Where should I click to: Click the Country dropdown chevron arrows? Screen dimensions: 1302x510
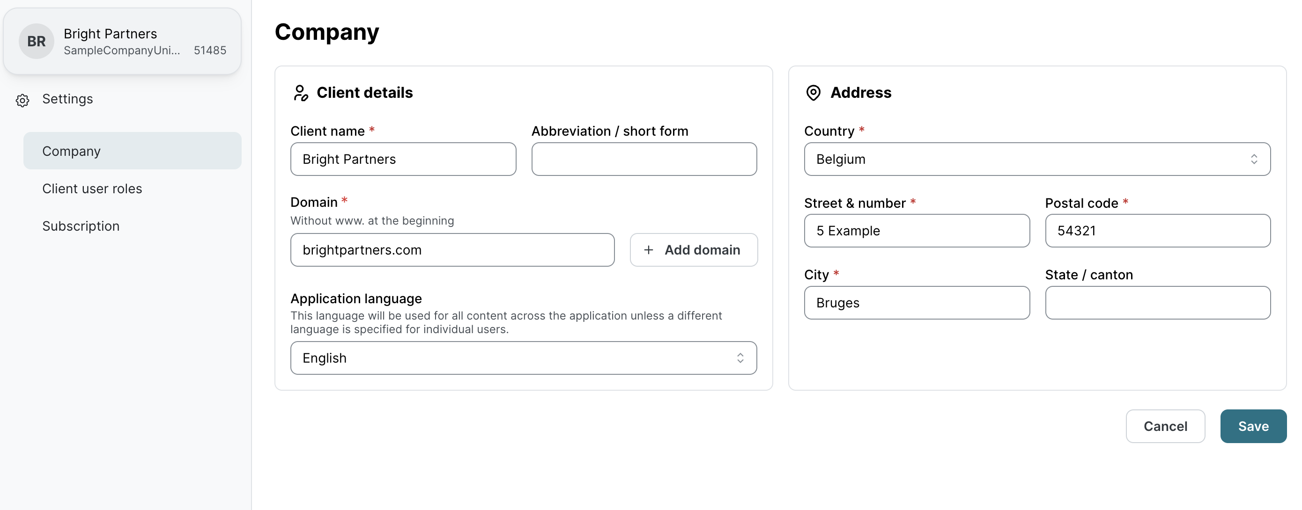tap(1254, 160)
